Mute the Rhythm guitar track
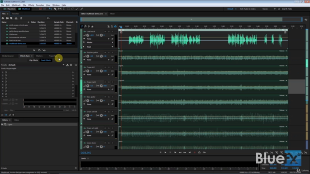Screen dimensions: 310x174 (x=106, y=53)
